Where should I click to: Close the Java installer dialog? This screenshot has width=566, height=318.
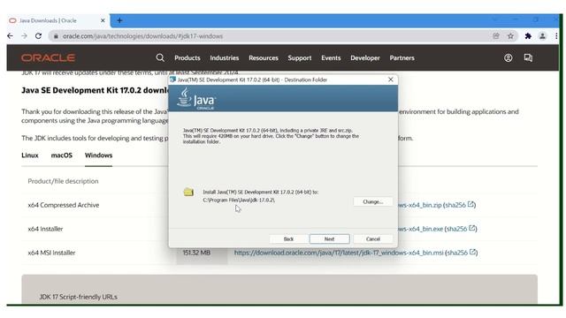click(390, 79)
